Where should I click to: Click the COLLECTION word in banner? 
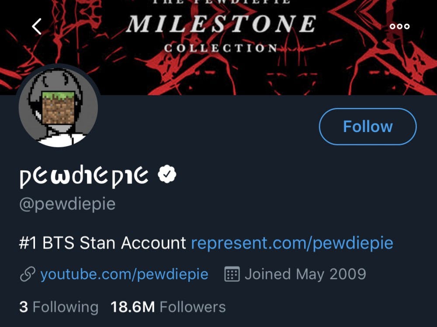coord(221,48)
